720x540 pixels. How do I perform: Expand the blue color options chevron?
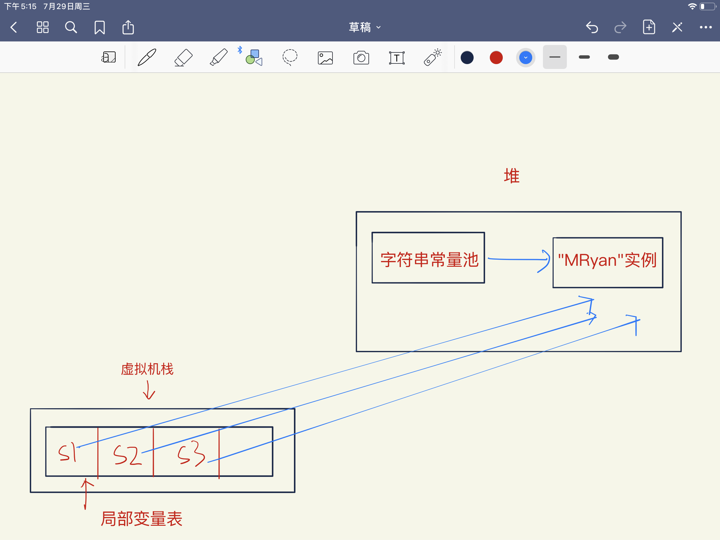click(x=525, y=57)
